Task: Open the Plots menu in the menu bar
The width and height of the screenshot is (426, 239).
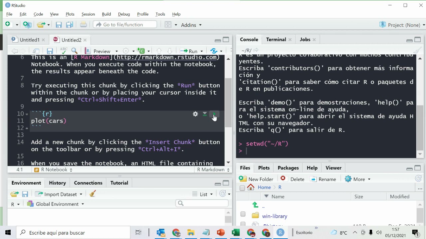Action: [70, 14]
